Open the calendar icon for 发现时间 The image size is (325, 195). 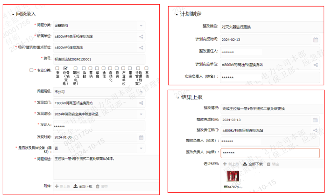pos(141,137)
